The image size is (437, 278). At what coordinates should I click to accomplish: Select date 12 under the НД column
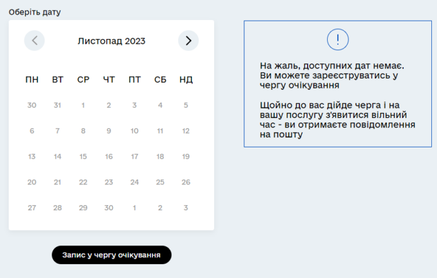click(x=186, y=131)
